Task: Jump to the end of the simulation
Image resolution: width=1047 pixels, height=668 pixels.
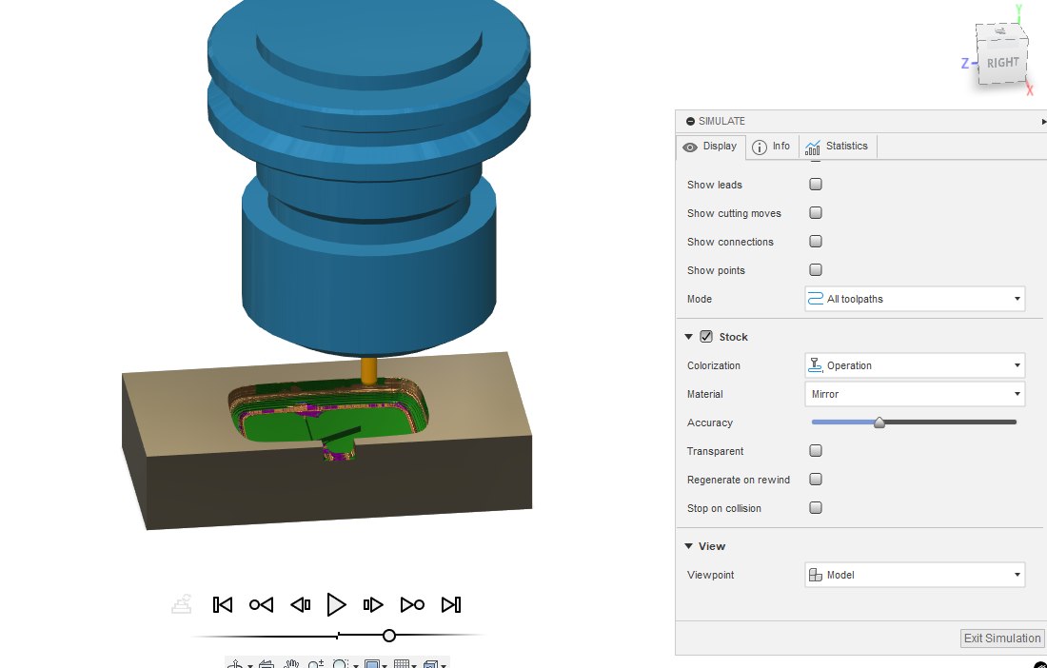Action: [451, 604]
